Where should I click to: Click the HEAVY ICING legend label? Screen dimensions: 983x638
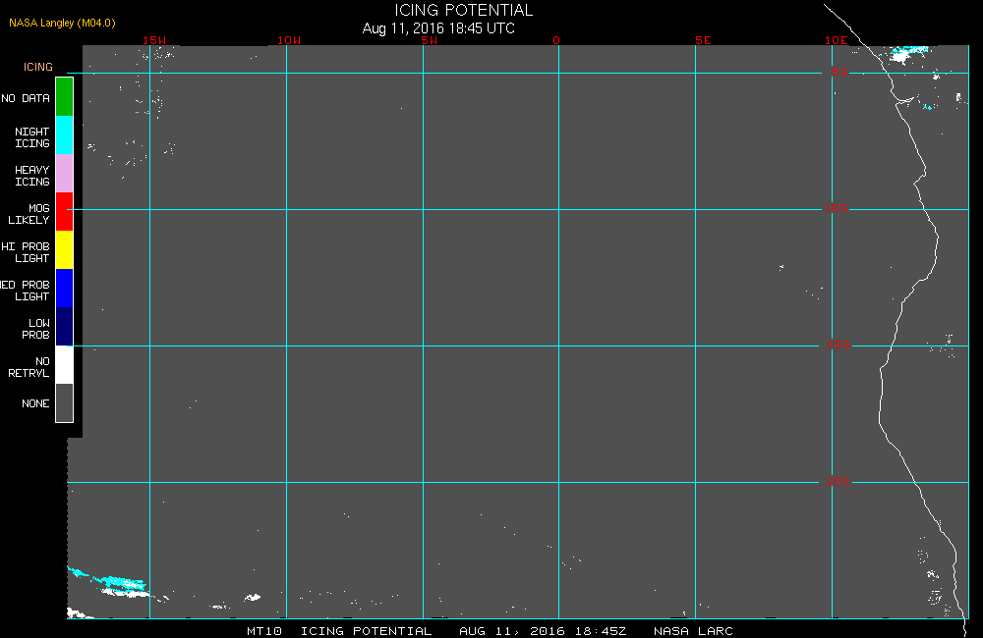[x=32, y=176]
